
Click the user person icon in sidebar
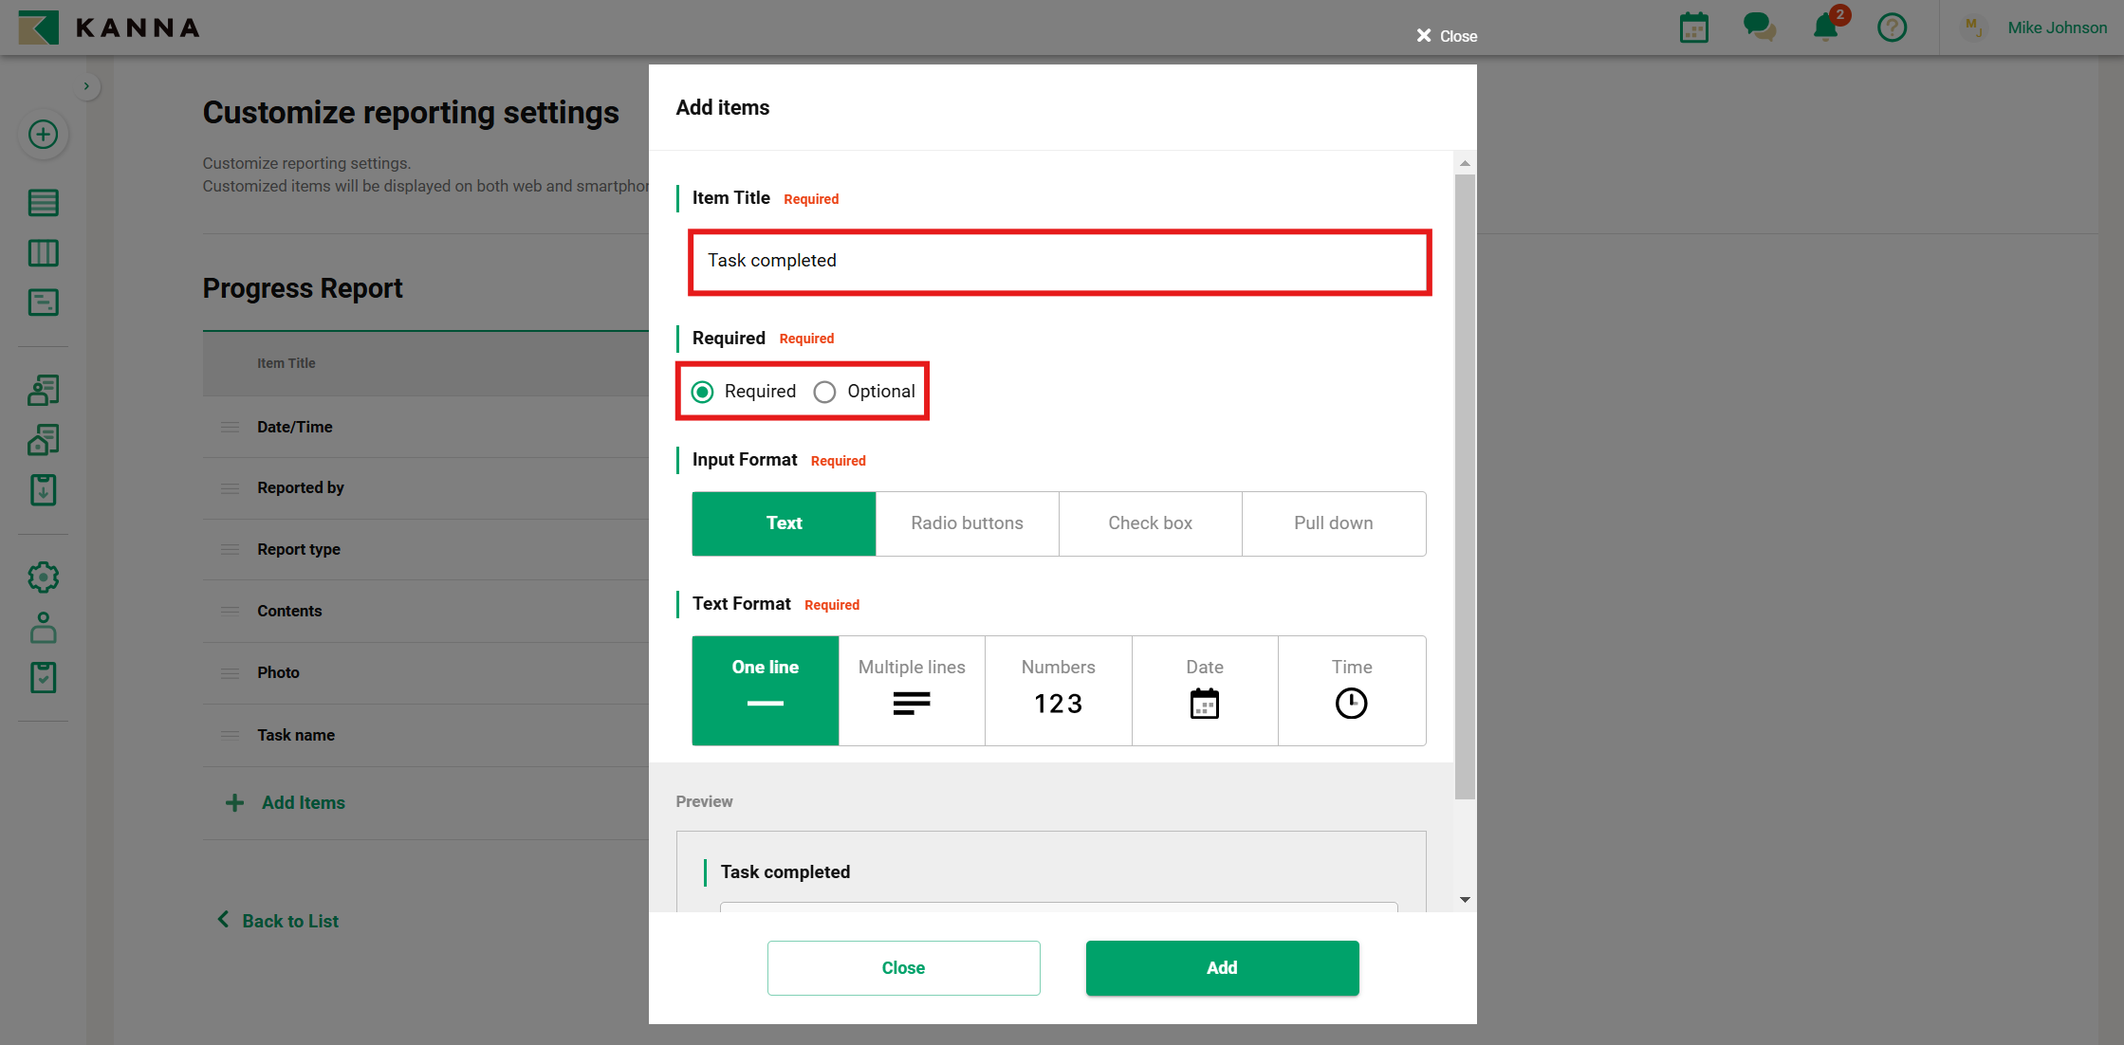[43, 628]
